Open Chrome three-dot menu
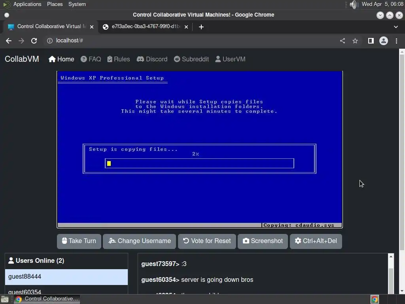This screenshot has height=304, width=405. (x=396, y=41)
